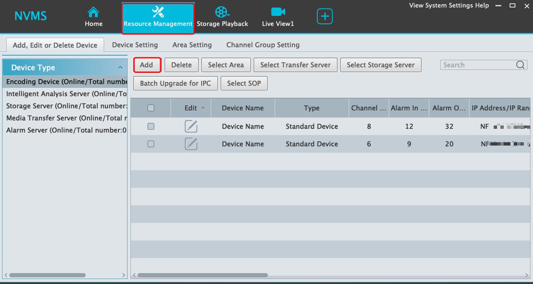The height and width of the screenshot is (284, 533).
Task: Check the second device row checkbox
Action: (x=151, y=144)
